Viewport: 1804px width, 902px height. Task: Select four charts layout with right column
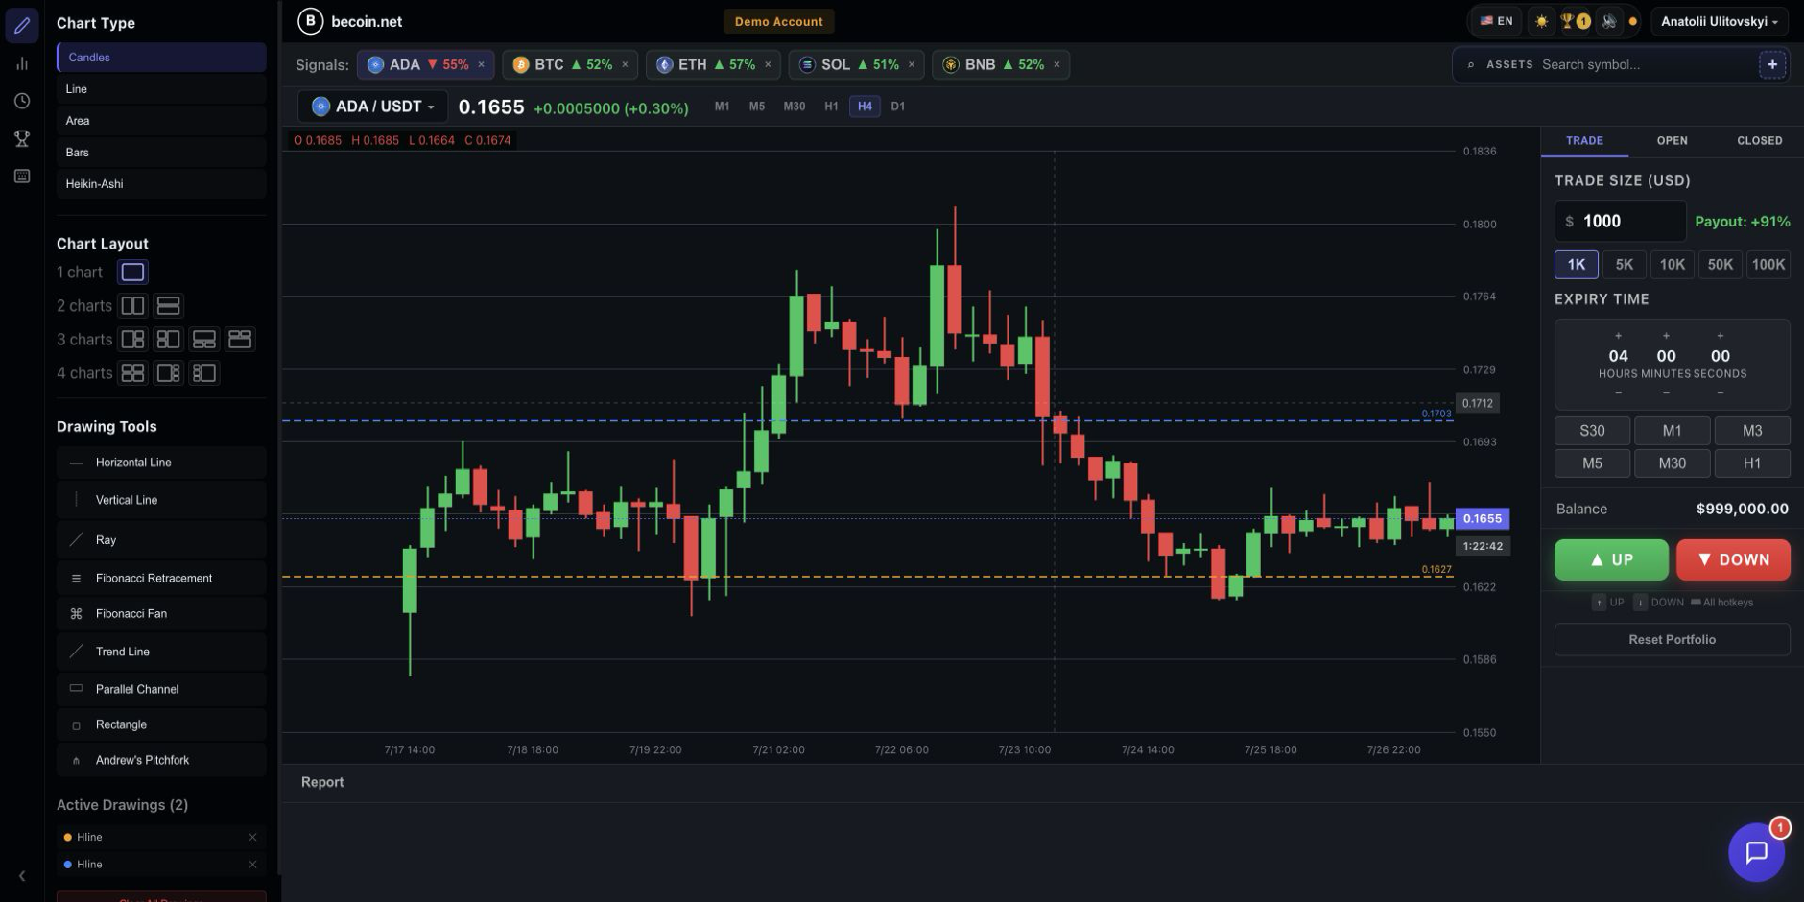168,373
